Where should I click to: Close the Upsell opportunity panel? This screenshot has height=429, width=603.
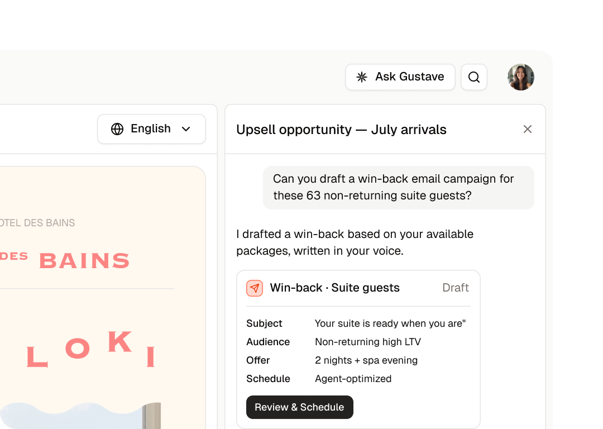(x=527, y=129)
